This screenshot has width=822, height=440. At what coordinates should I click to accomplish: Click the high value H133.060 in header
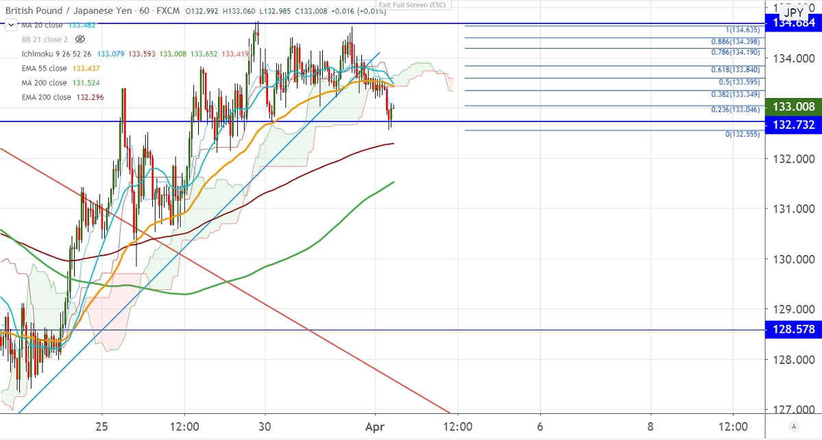tap(239, 11)
